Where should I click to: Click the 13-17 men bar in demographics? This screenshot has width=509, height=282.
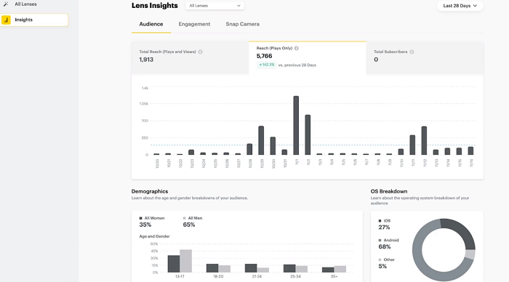[185, 261]
